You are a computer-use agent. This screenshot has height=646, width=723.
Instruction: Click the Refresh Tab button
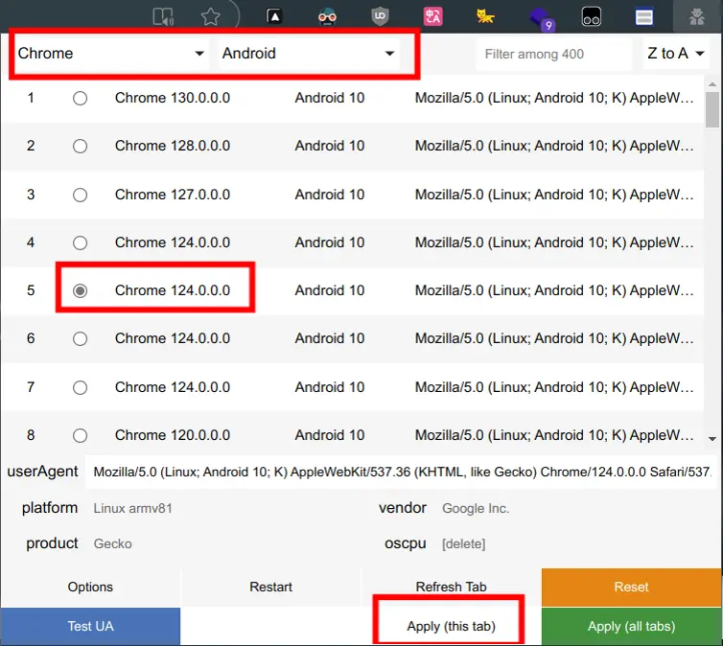coord(451,586)
